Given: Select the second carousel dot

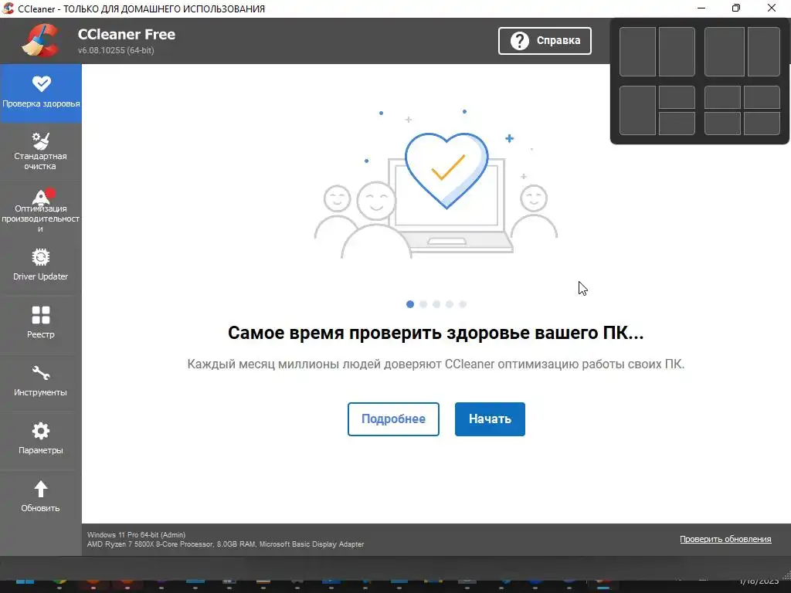Looking at the screenshot, I should (423, 304).
